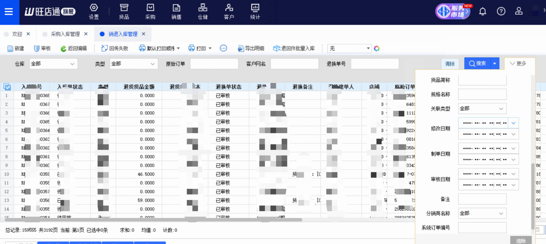Viewport: 546px width, 244px height.
Task: Open the help question mark icon
Action: (x=501, y=11)
